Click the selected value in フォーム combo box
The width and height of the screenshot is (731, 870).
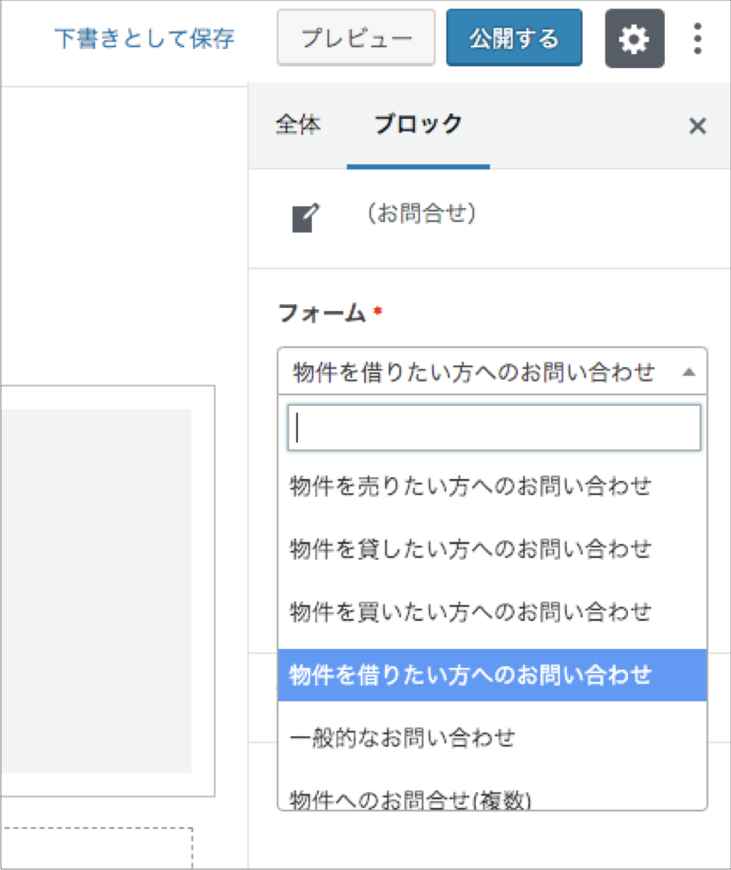[473, 372]
